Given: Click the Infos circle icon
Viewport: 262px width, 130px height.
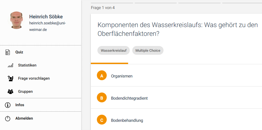Looking at the screenshot, I should [8, 105].
